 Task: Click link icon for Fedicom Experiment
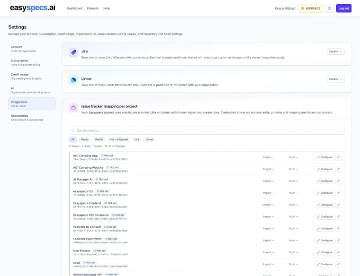(338, 241)
